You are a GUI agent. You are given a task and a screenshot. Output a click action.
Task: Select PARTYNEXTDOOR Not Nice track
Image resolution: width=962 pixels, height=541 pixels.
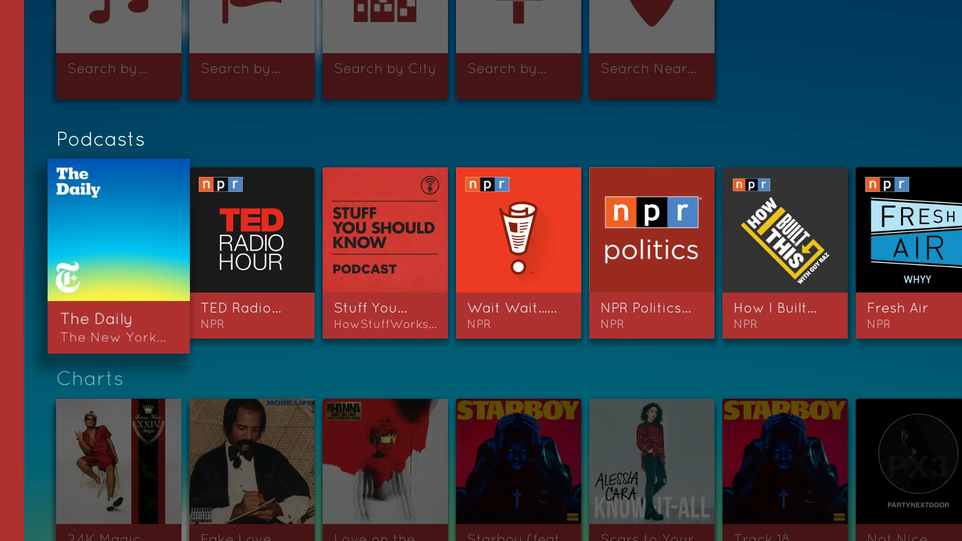[x=909, y=470]
